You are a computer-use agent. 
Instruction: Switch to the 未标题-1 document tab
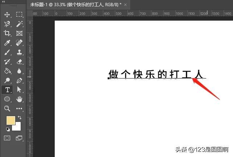pyautogui.click(x=76, y=5)
